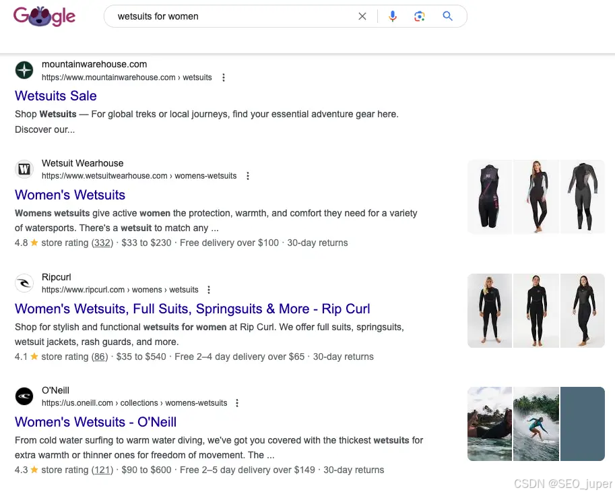Open the Wetsuit Wearhouse model with grey sleeves thumbnail
The image size is (615, 494).
(x=536, y=197)
